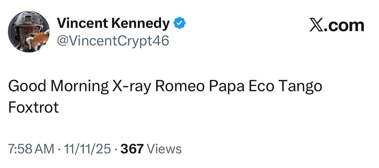Screen dimensions: 379x168
Task: Click the 11/11/25 post date
Action: (88, 148)
